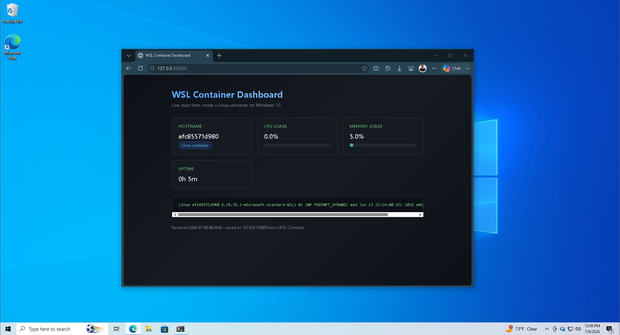Click the horizontal scrollbar thumb
This screenshot has width=620, height=335.
point(283,215)
